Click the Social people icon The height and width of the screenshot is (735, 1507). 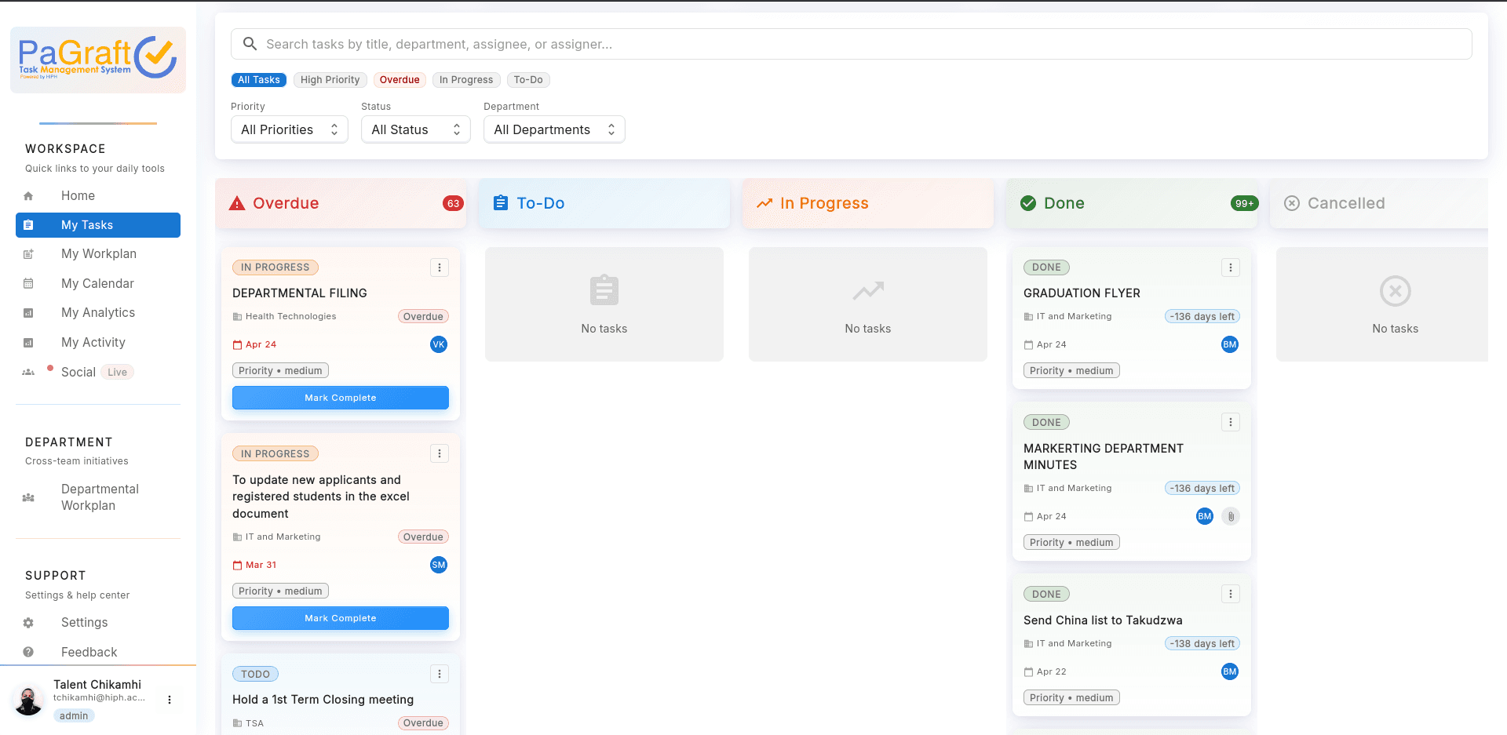click(28, 372)
